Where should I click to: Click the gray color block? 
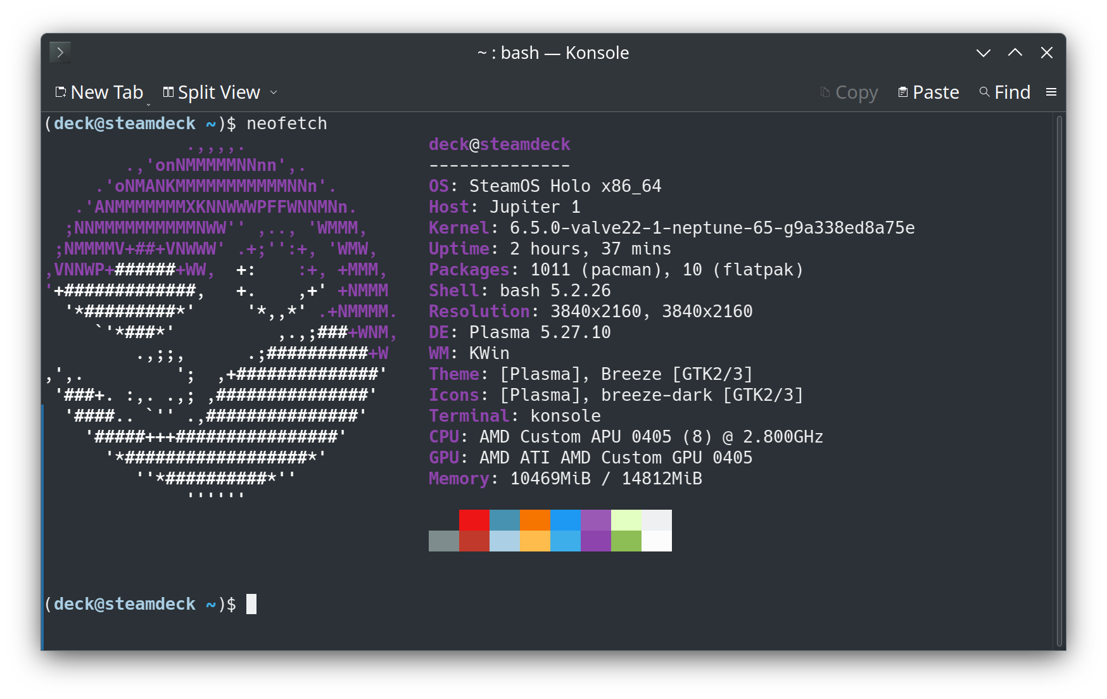click(444, 541)
